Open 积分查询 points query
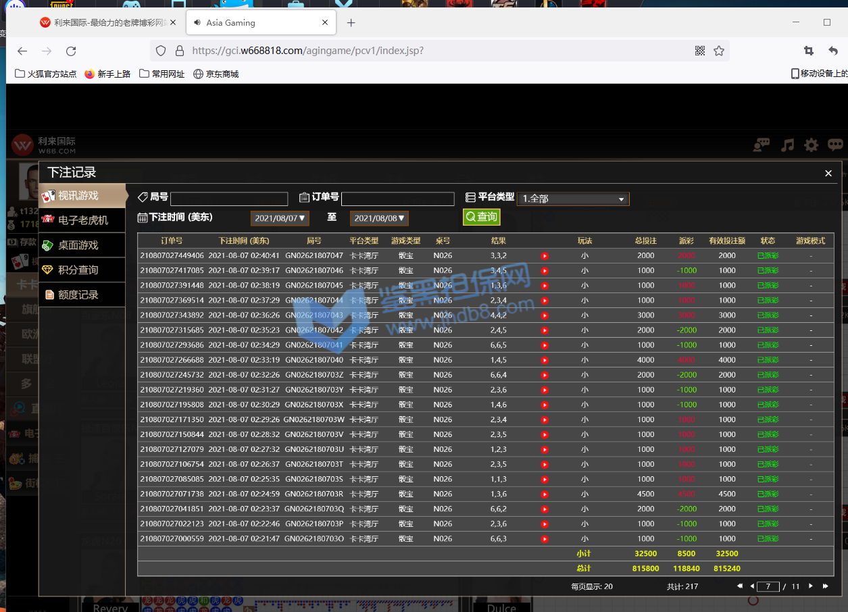This screenshot has height=612, width=848. [x=82, y=270]
